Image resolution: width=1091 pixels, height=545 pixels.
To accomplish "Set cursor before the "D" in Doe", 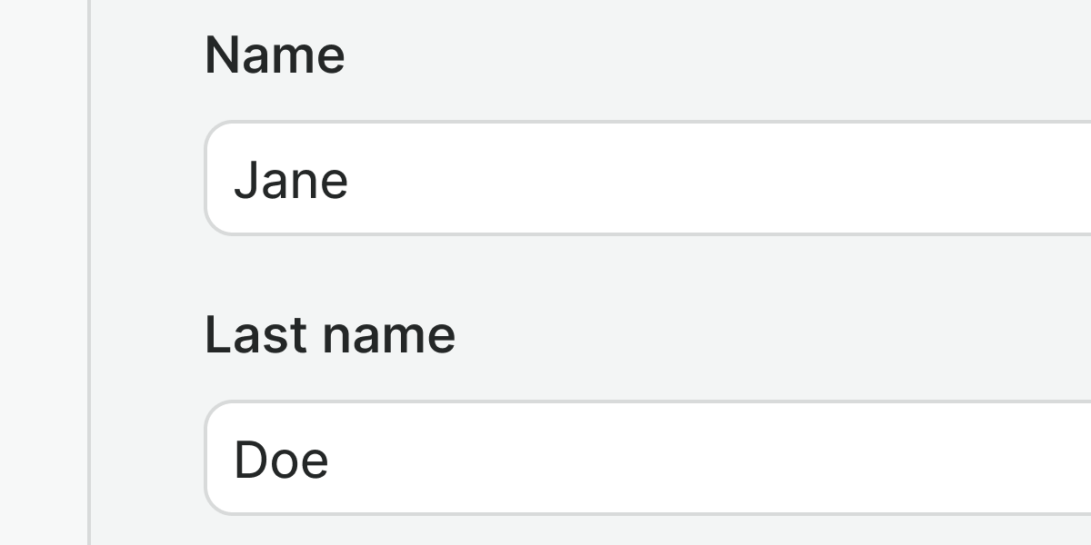I will coord(235,460).
